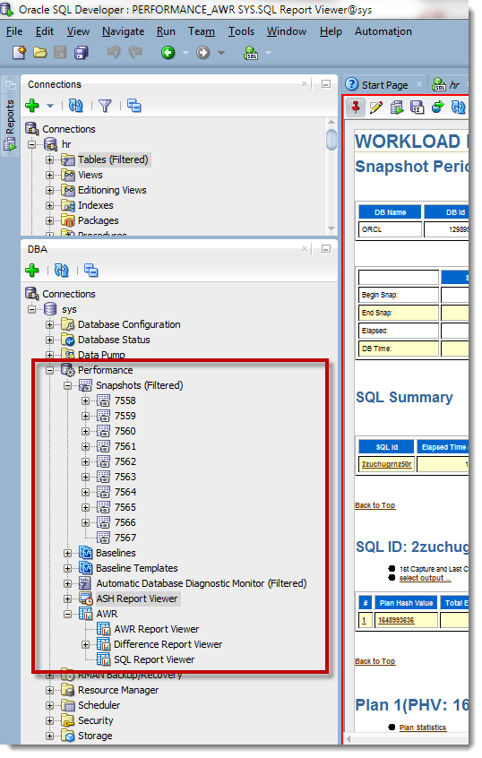Click the 1648993636 plan hash link
Screen dimensions: 482x758
pos(396,620)
